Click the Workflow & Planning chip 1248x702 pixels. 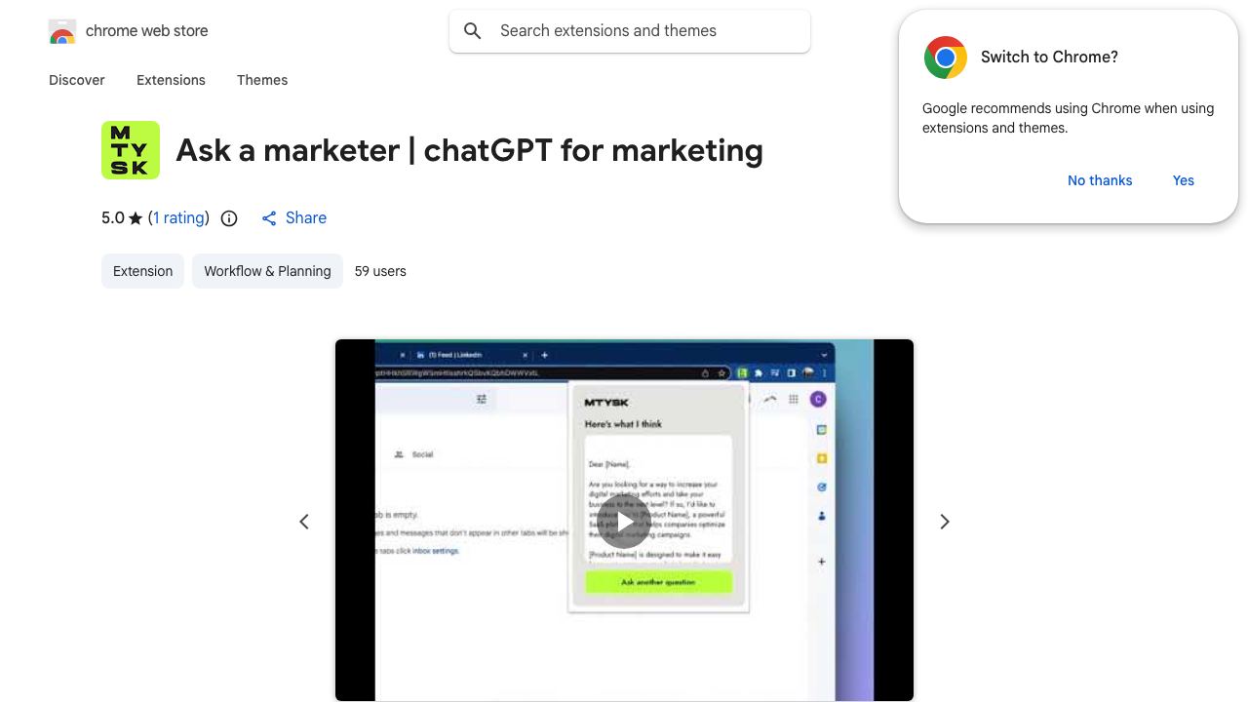pyautogui.click(x=267, y=271)
